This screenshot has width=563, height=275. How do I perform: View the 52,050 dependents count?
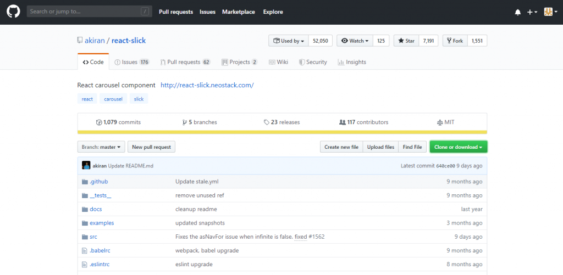click(x=321, y=41)
